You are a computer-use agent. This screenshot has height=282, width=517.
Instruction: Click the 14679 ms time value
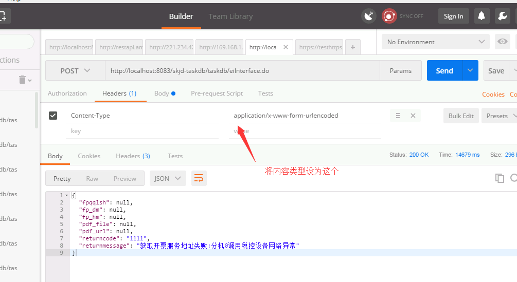(x=467, y=155)
